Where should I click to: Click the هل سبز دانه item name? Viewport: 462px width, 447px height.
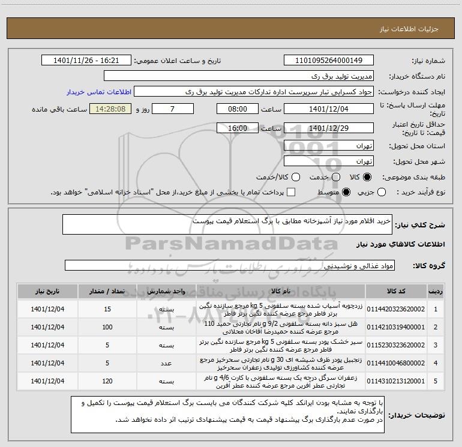281,328
